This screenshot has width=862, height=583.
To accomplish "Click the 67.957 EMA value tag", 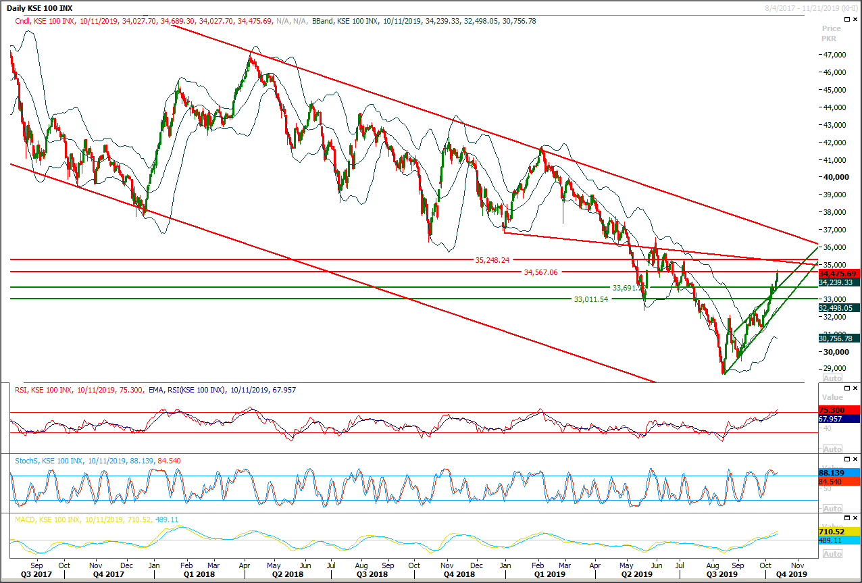I will coord(838,419).
